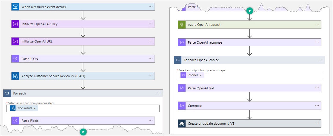This screenshot has width=333, height=136.
Task: Expand the Azure OpenAI request step
Action: [250, 25]
